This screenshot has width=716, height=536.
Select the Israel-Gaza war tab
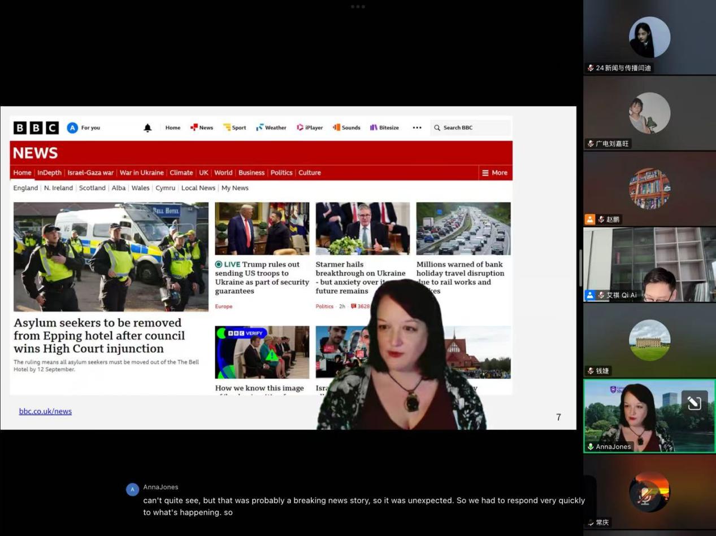click(x=90, y=173)
